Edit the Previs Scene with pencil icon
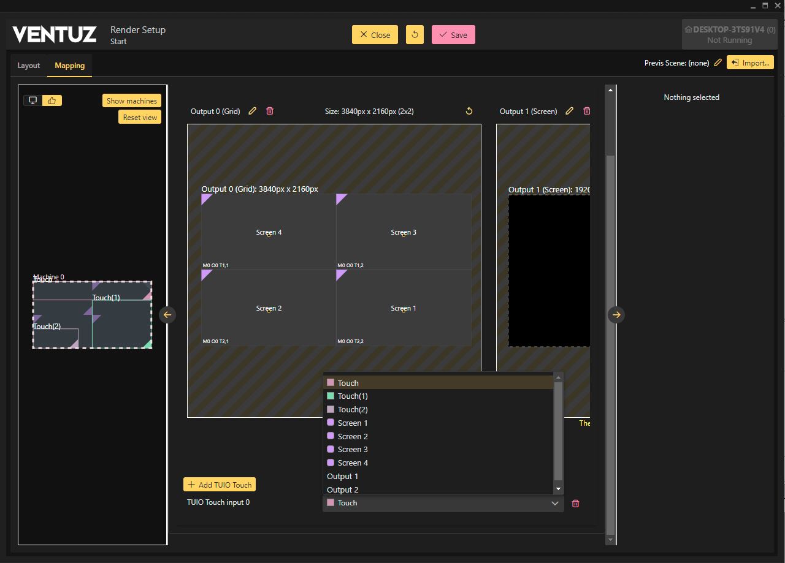This screenshot has height=563, width=785. pos(718,62)
